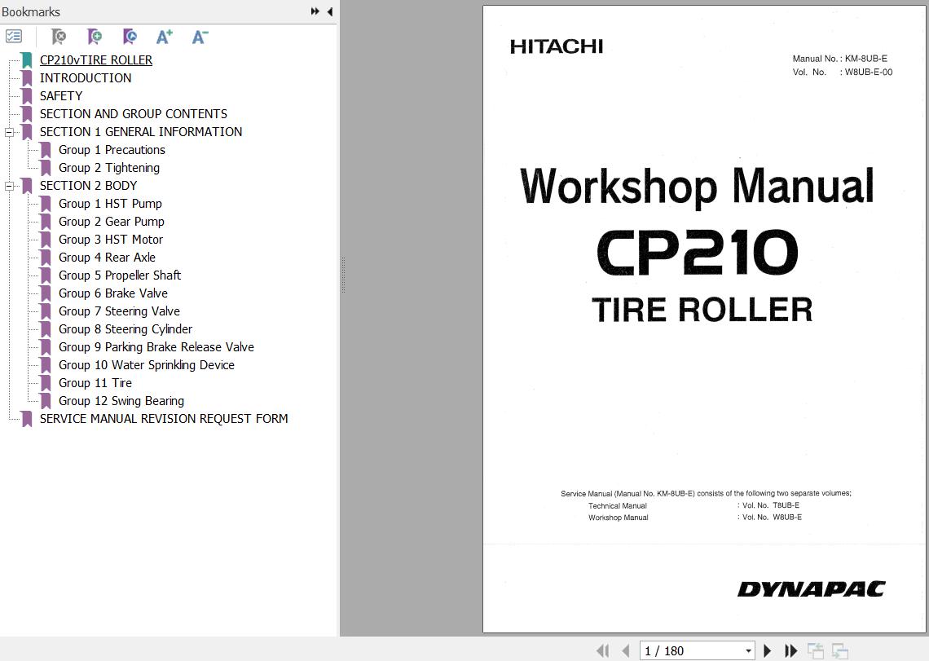Click the Technical Manual Vol. No. T8UB-E line
Screen dimensions: 929x661
coord(693,505)
